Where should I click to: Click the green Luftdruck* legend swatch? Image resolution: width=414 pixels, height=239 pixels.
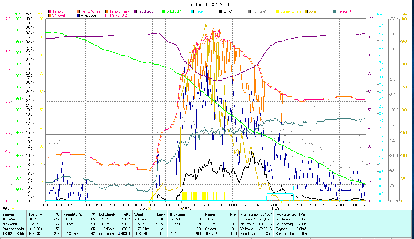click(164, 12)
